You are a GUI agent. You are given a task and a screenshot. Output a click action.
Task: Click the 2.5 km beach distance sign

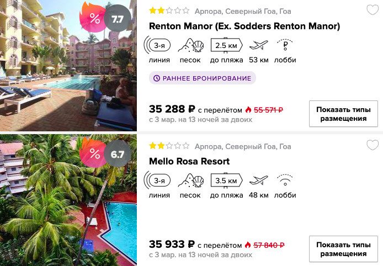[226, 45]
